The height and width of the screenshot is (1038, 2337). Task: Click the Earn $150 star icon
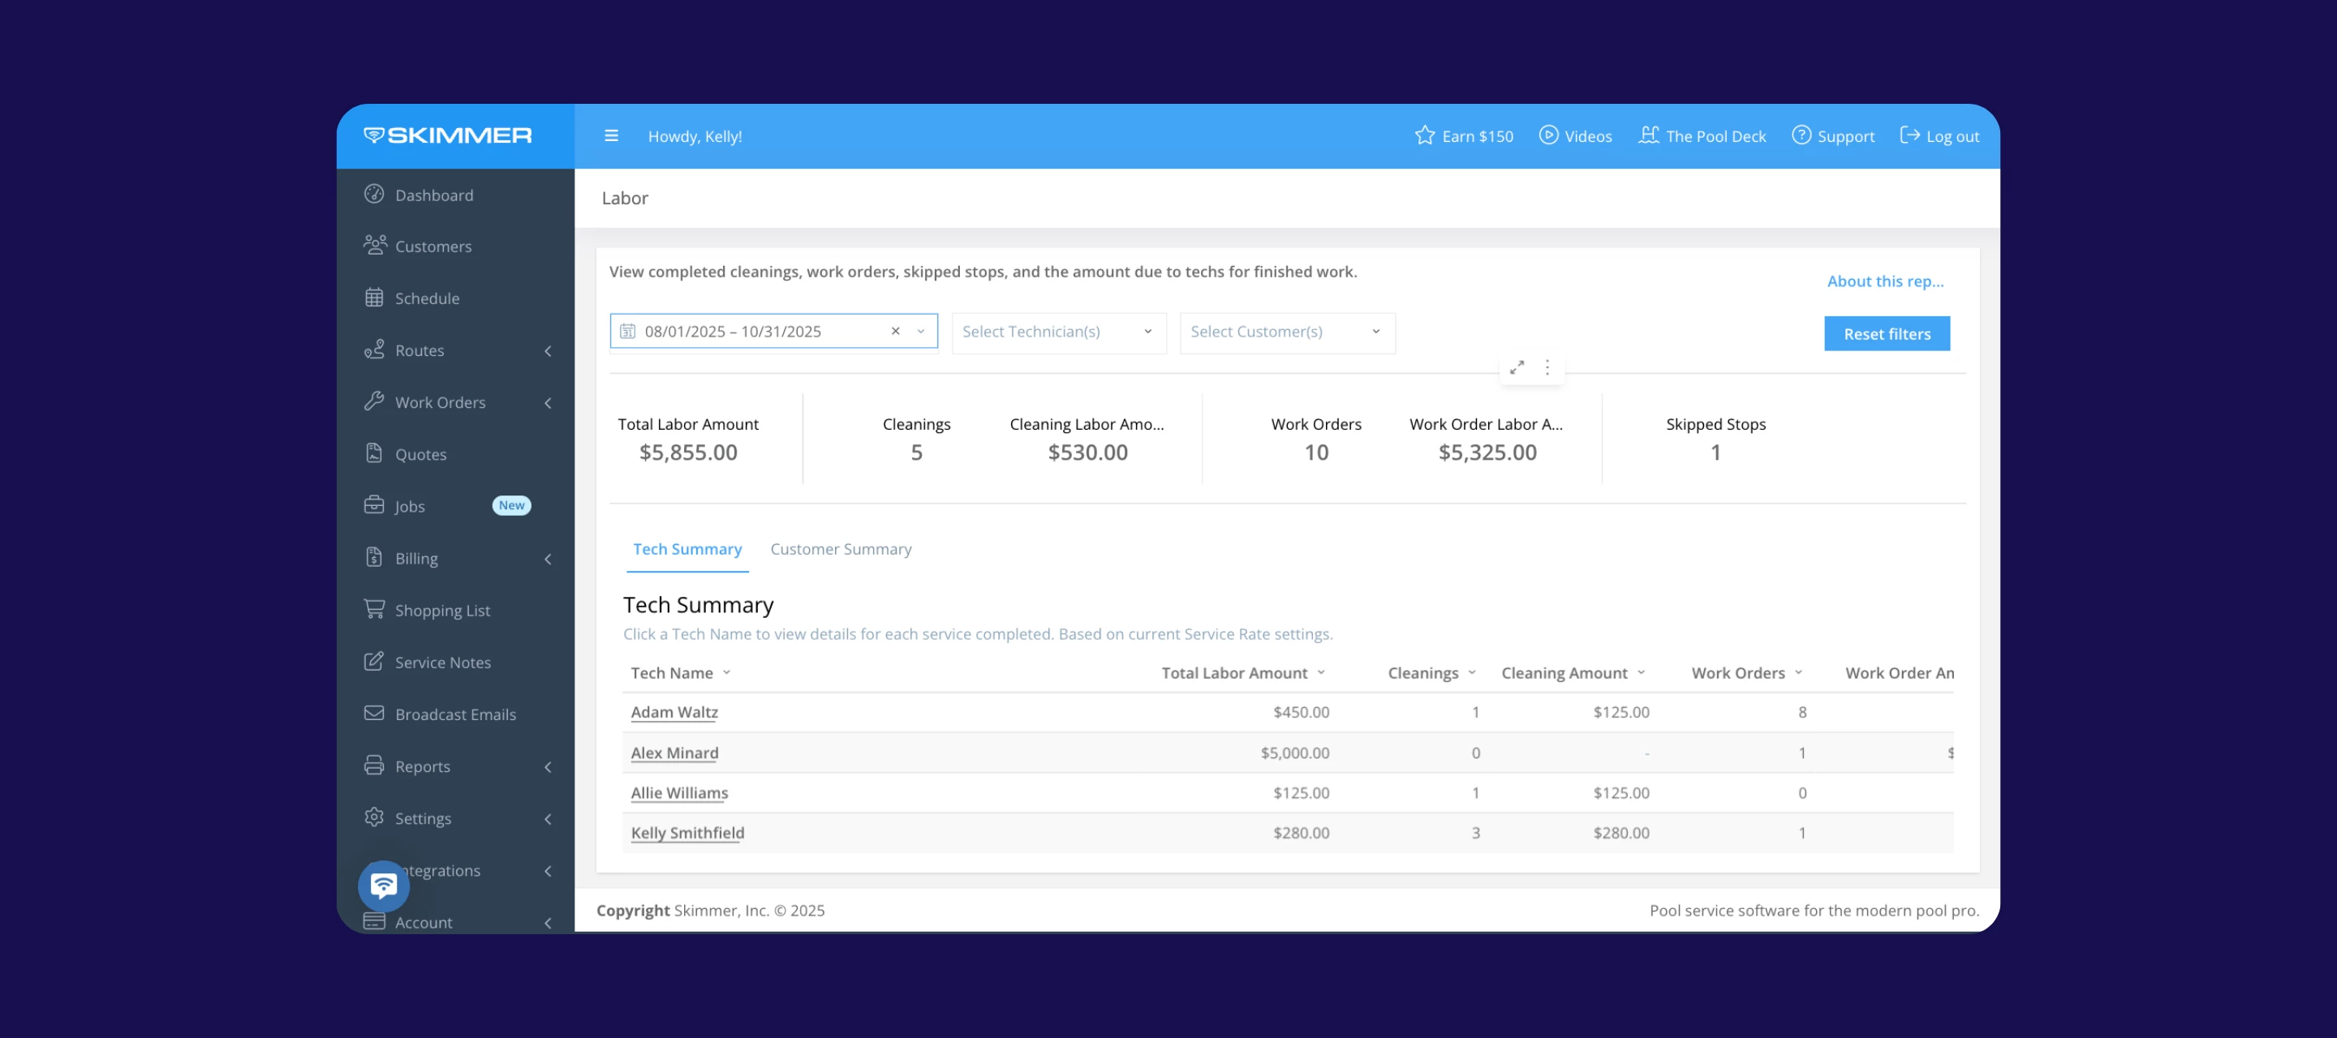tap(1424, 136)
